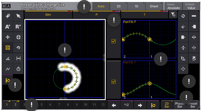Toggle the PanTilt.T checkbox
202x111 pixels.
(114, 82)
